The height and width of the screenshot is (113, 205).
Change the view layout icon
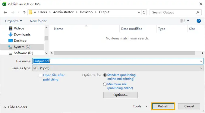pyautogui.click(x=183, y=21)
